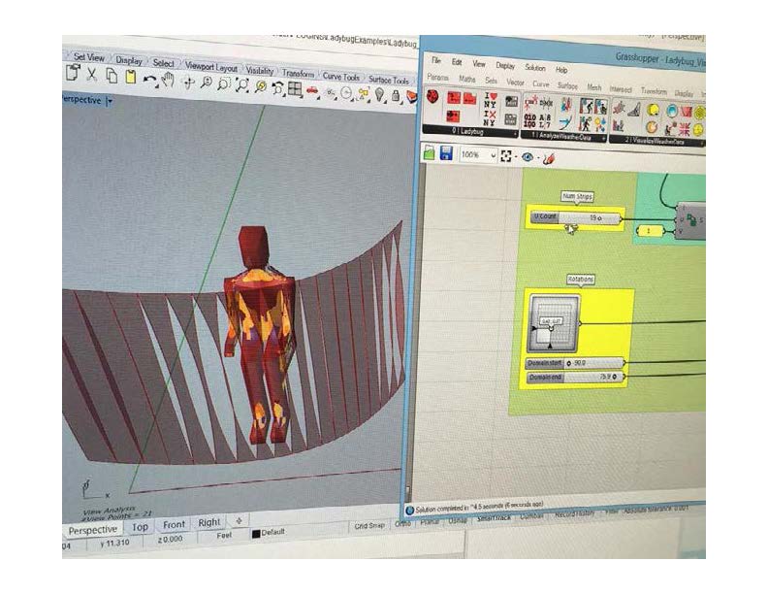Click the red car render icon
This screenshot has width=768, height=594.
(x=312, y=90)
